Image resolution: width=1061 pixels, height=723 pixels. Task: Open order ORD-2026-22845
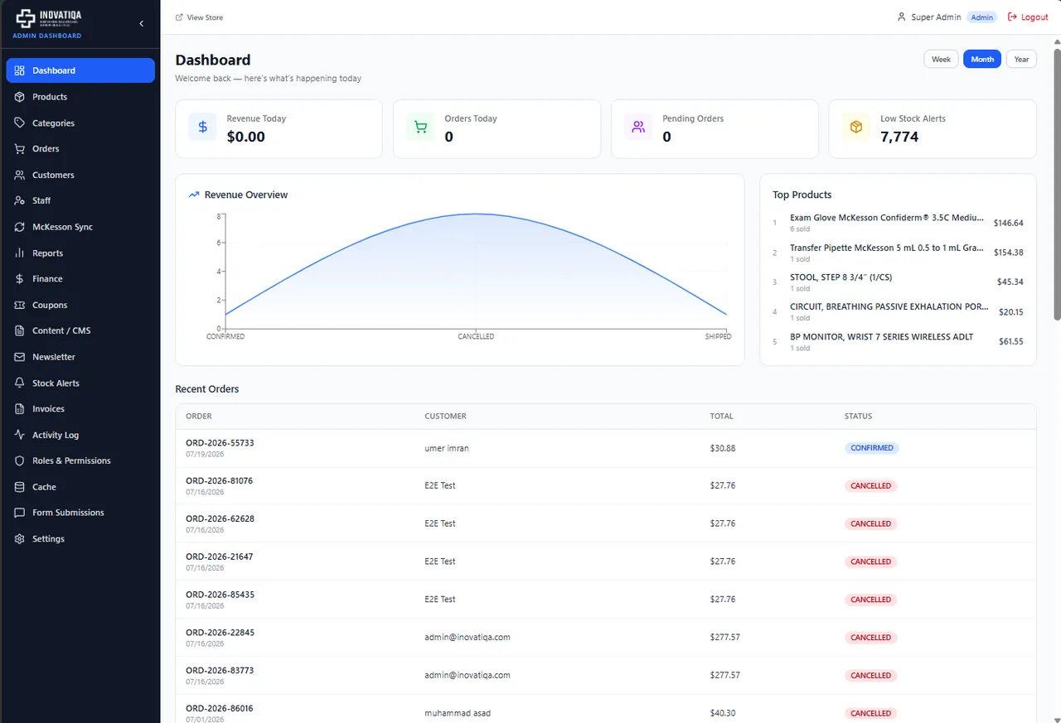click(220, 633)
